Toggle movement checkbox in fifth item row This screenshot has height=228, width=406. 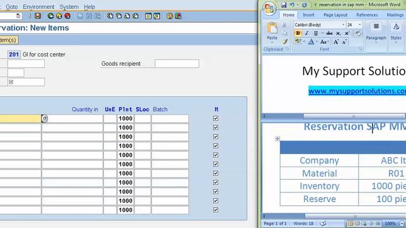(216, 155)
